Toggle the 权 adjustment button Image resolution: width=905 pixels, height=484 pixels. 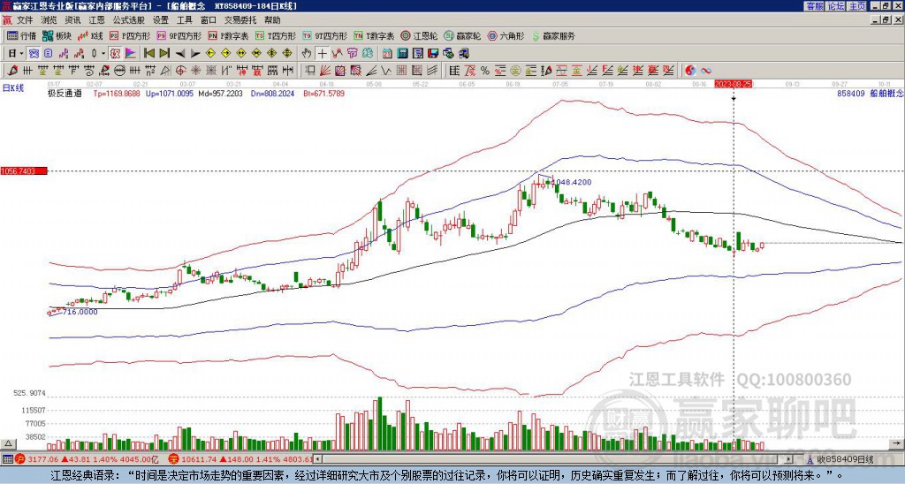click(115, 54)
